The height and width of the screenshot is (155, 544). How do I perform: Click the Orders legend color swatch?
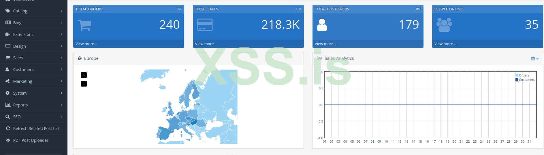[517, 75]
